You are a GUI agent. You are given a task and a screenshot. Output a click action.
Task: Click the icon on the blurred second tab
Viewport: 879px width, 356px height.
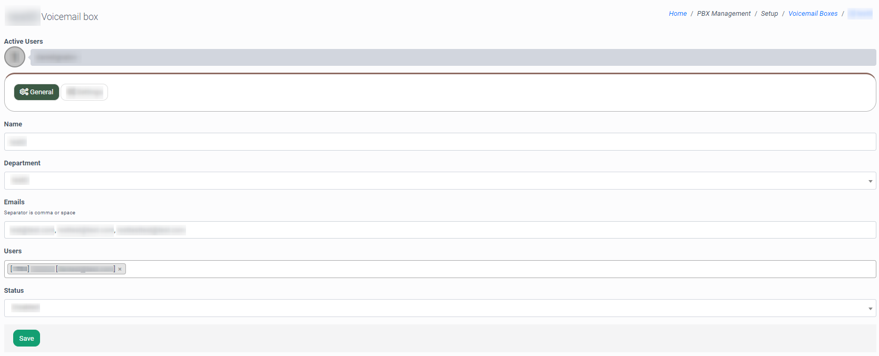point(71,92)
